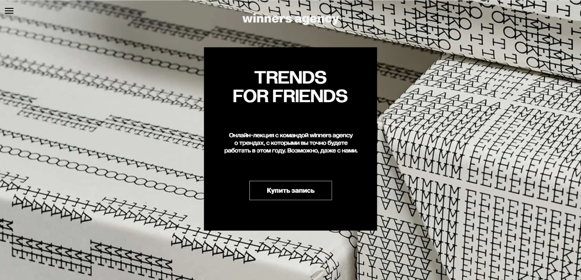Click the text line о трендах, с которыми
581x280 pixels.
point(290,143)
